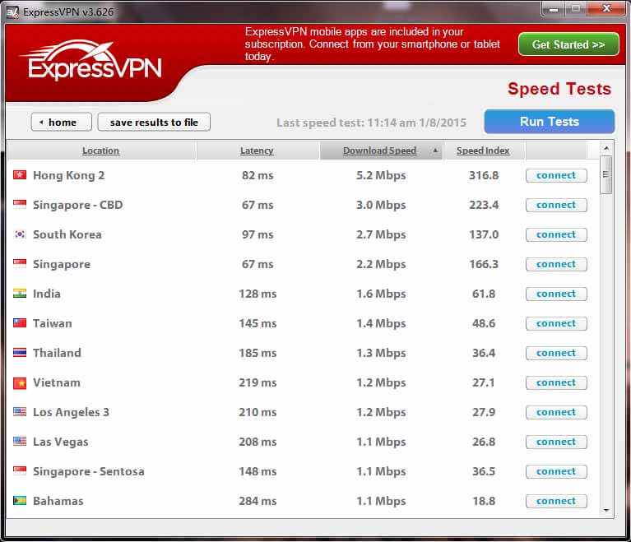The image size is (631, 542).
Task: Click the server list scrollbar thumb
Action: click(x=606, y=174)
